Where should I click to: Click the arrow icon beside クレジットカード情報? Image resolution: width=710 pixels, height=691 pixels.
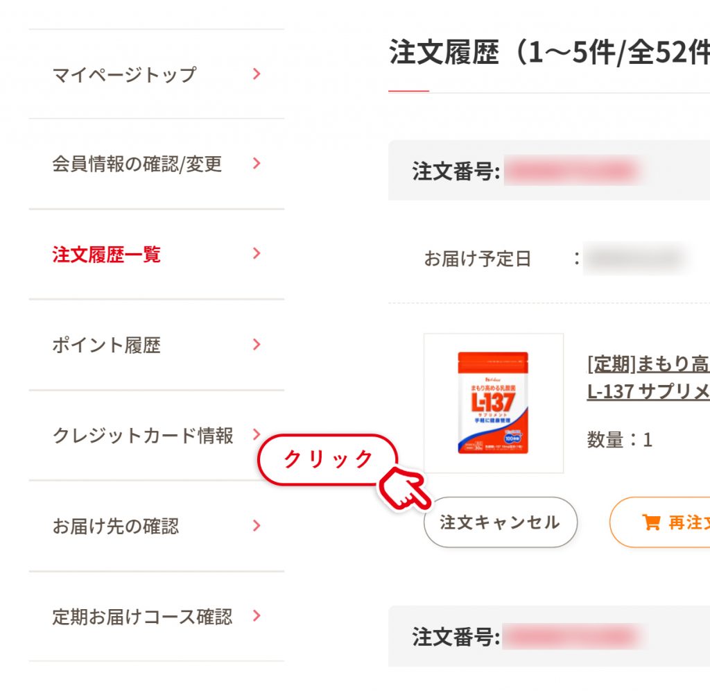[x=257, y=434]
